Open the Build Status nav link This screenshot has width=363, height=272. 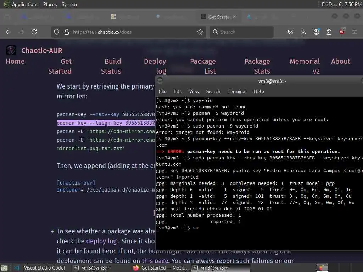[x=111, y=66]
